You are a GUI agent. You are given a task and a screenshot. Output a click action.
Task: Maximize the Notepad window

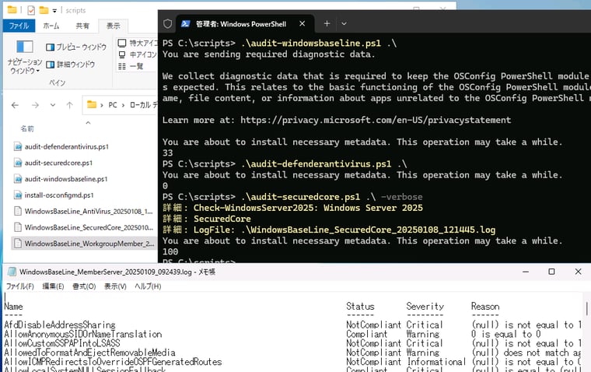coord(551,272)
